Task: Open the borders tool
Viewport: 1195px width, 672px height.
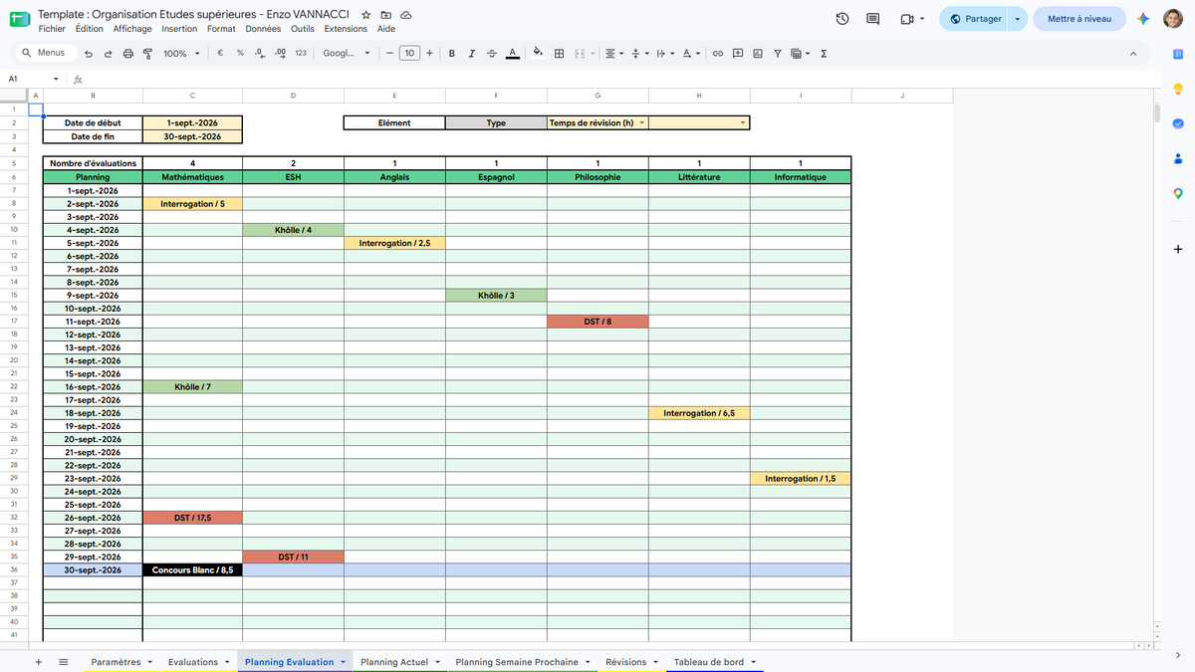Action: coord(559,54)
